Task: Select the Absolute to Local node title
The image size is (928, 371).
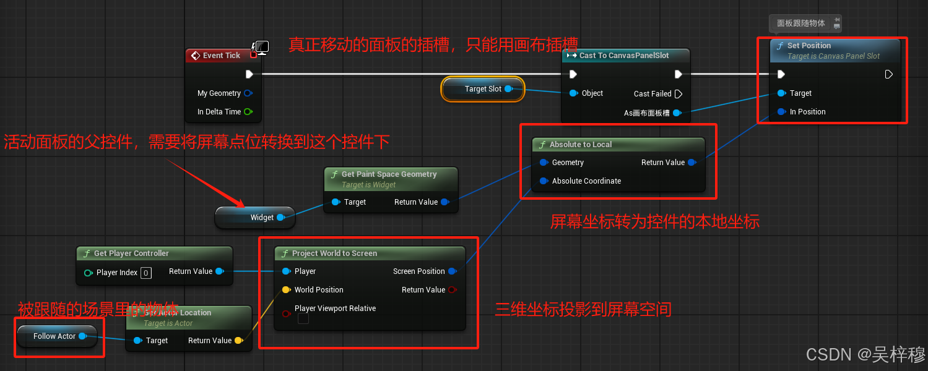Action: [581, 145]
